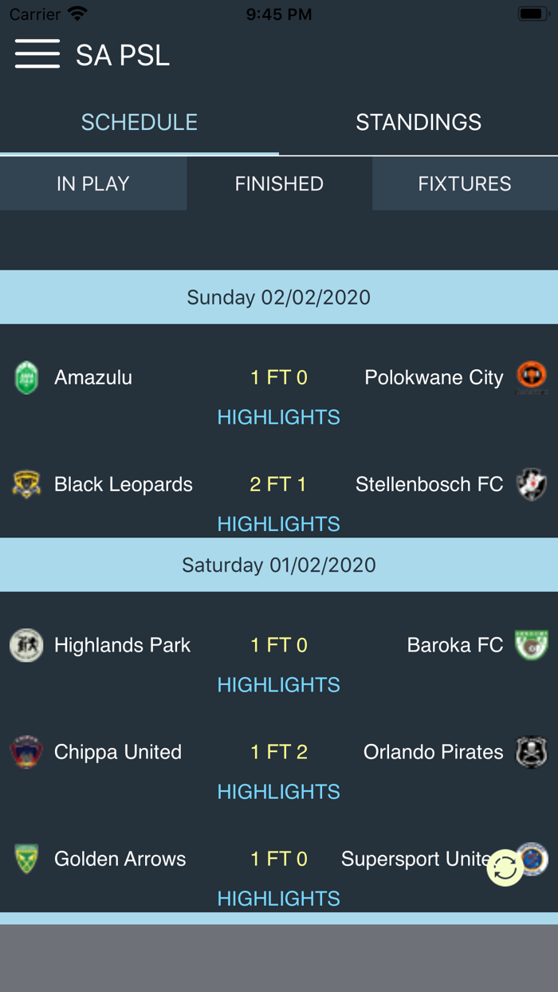Open the Black Leopards 2-1 match details
Viewport: 558px width, 992px height.
pos(278,484)
